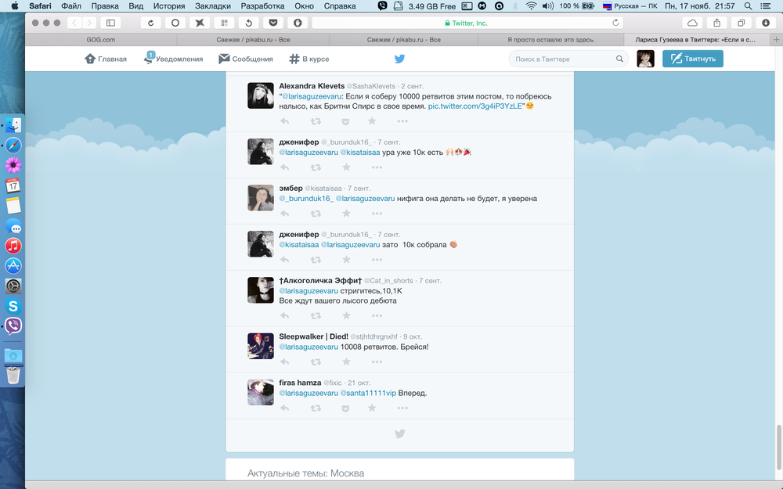Open the Закладки menu in menu bar
Viewport: 783px width, 489px height.
click(212, 5)
